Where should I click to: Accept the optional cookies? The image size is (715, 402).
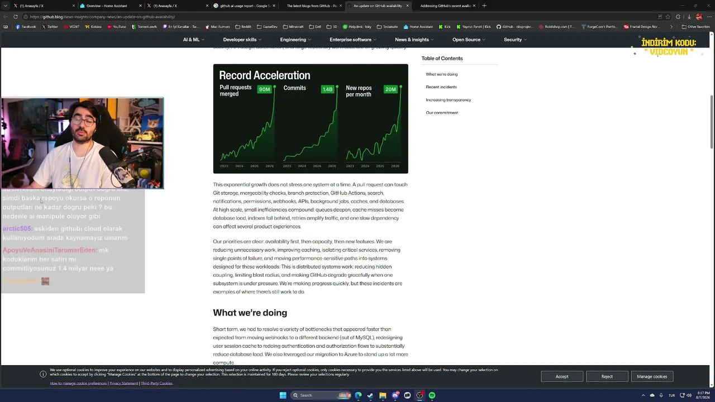tap(562, 376)
